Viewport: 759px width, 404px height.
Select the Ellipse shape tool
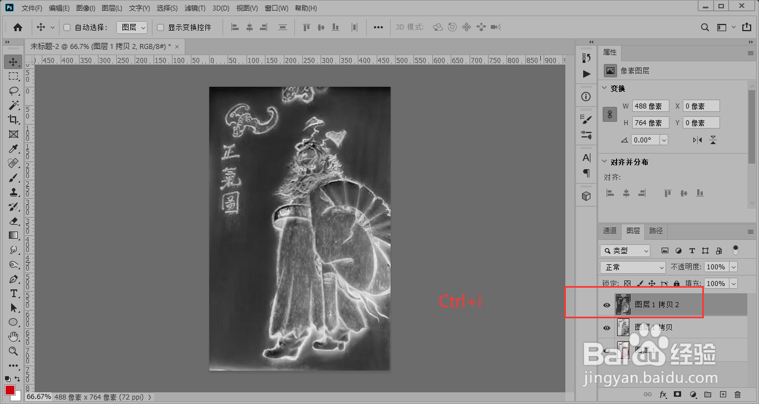[x=13, y=322]
